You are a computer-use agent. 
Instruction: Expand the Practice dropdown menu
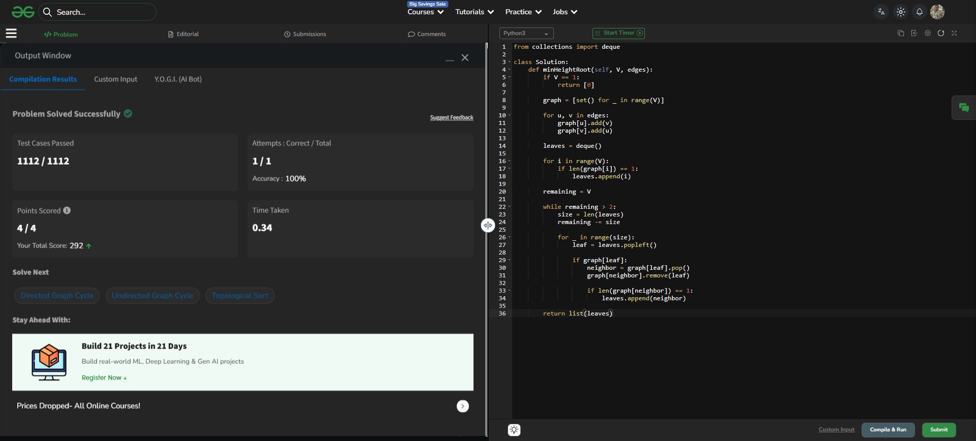click(523, 12)
